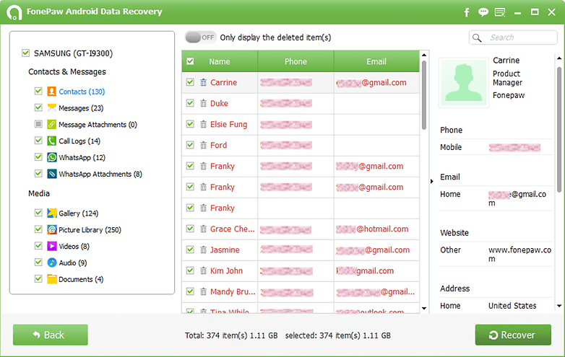Sort by the Name column header

click(220, 61)
